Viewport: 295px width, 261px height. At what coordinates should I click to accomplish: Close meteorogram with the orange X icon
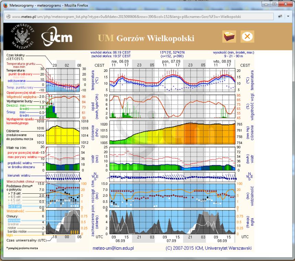[247, 36]
